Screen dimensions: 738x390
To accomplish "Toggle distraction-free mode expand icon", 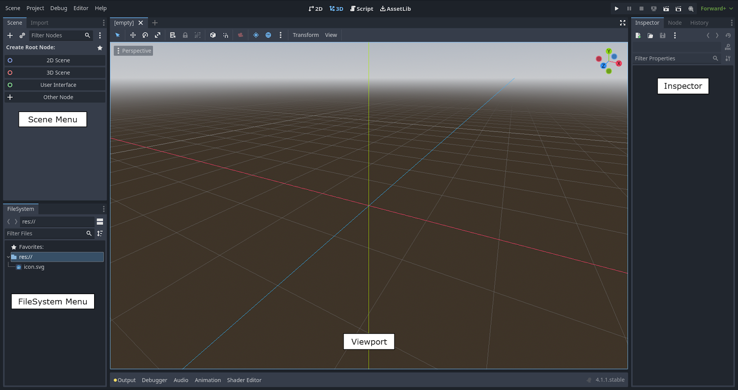I will click(623, 23).
